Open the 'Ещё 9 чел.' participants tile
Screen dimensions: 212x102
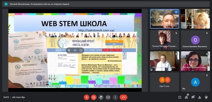(x=165, y=82)
